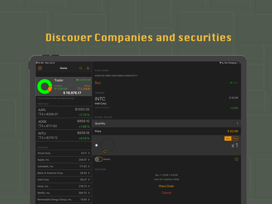Tap the battery indicator in status bar
This screenshot has width=272, height=204.
[239, 63]
